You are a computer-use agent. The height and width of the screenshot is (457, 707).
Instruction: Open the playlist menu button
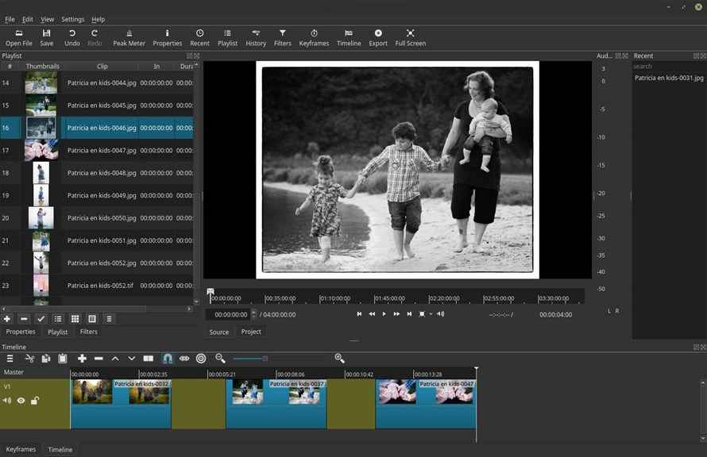(x=110, y=318)
